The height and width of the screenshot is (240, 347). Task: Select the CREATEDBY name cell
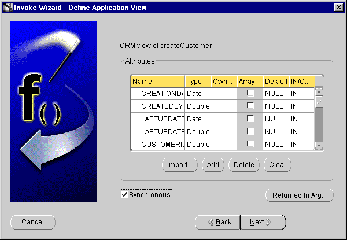[157, 106]
